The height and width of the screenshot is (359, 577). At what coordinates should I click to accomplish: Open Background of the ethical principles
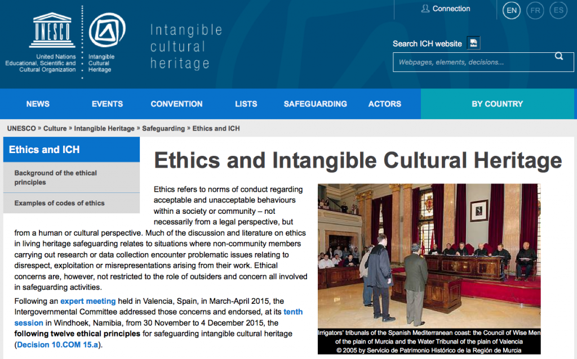pyautogui.click(x=56, y=178)
